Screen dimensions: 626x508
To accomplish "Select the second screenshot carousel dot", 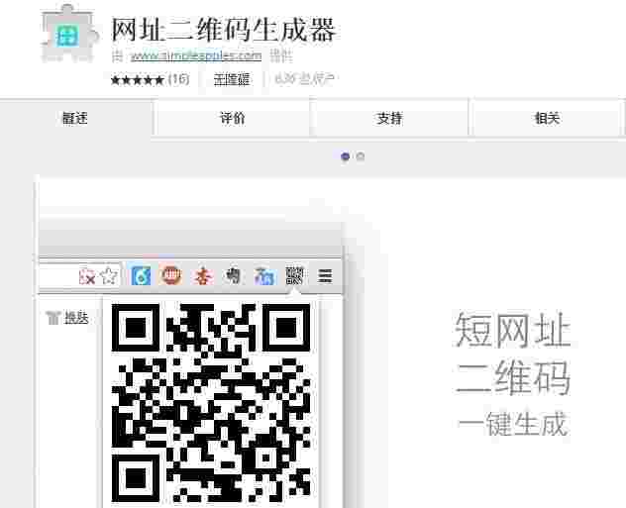I will point(361,156).
